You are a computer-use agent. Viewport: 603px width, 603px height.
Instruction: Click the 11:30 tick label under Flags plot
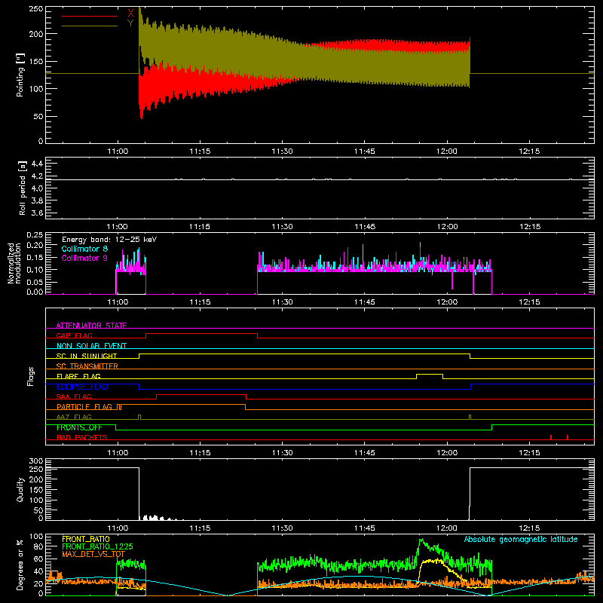coord(282,453)
